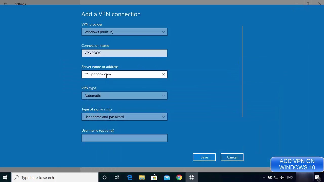324x182 pixels.
Task: Open network status in system tray
Action: pos(276,177)
